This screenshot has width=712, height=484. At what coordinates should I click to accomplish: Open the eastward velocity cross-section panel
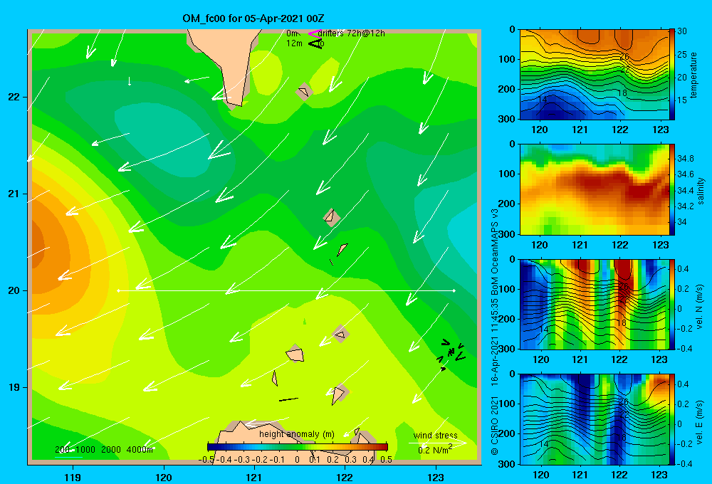point(594,419)
